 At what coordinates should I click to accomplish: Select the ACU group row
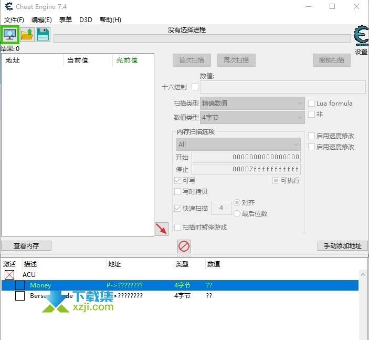pos(180,275)
